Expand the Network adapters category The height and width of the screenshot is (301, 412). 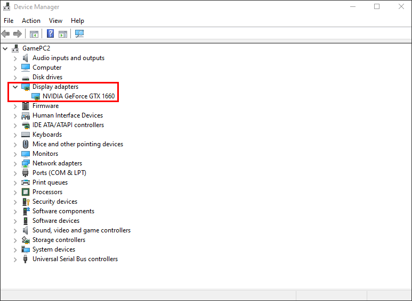(x=15, y=164)
